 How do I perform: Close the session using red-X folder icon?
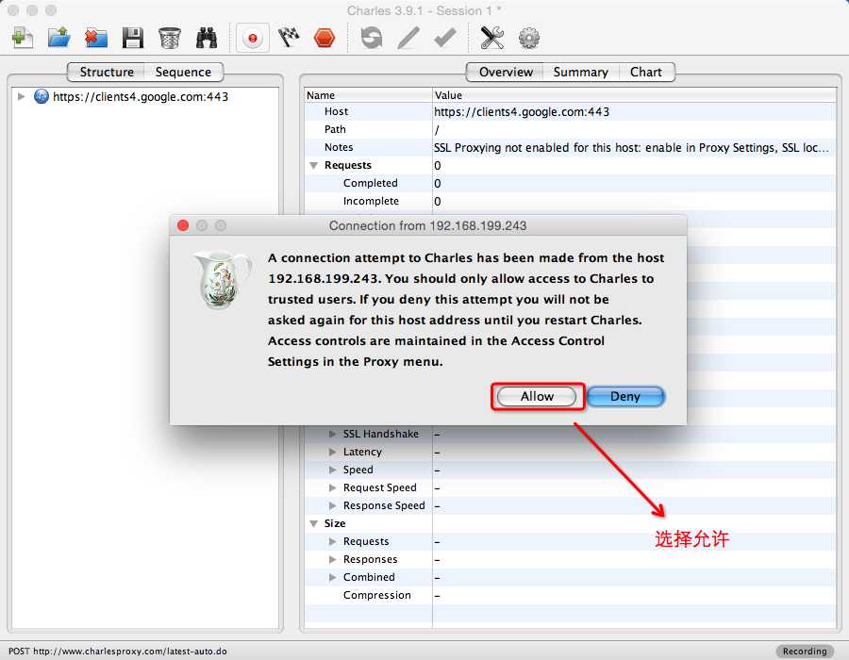tap(96, 39)
